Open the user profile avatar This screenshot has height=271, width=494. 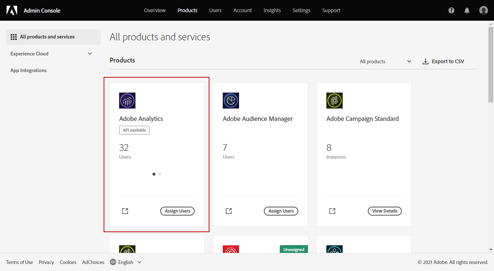[483, 10]
